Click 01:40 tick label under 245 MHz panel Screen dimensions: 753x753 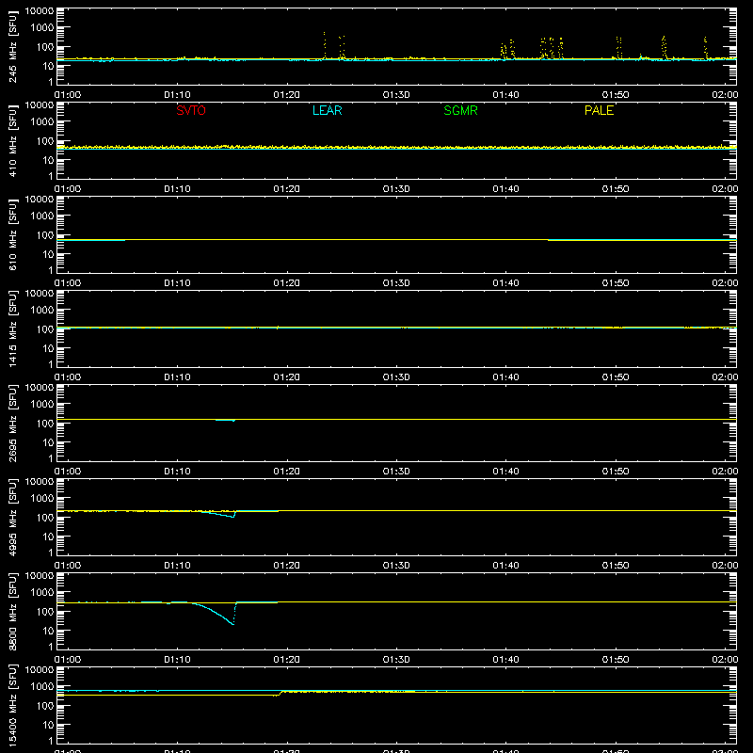tap(505, 95)
